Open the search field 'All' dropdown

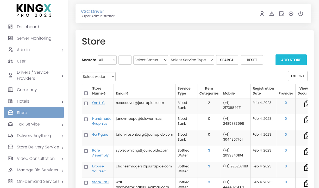point(107,60)
